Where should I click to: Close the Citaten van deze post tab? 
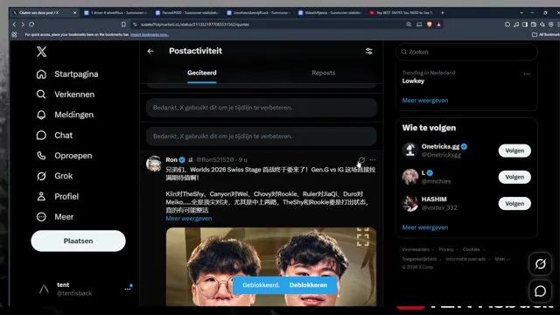coord(74,13)
